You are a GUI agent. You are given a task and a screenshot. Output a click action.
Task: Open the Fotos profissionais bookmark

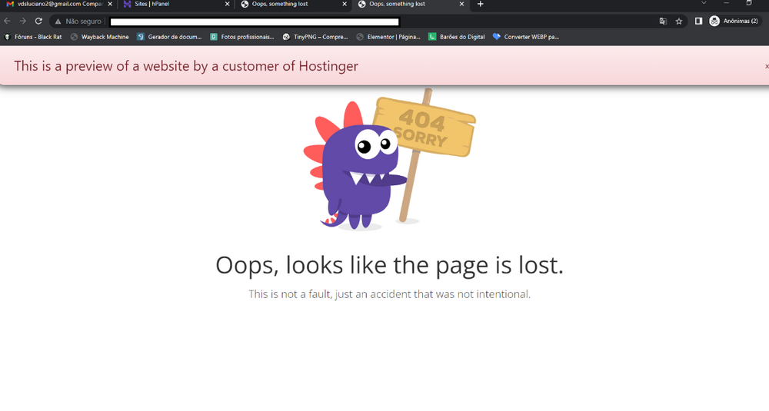point(241,37)
